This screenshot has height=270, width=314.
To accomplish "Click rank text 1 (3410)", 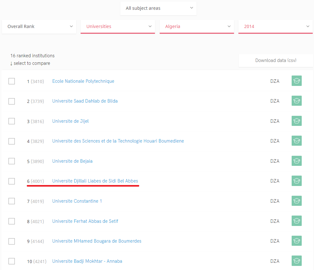I will [x=36, y=82].
